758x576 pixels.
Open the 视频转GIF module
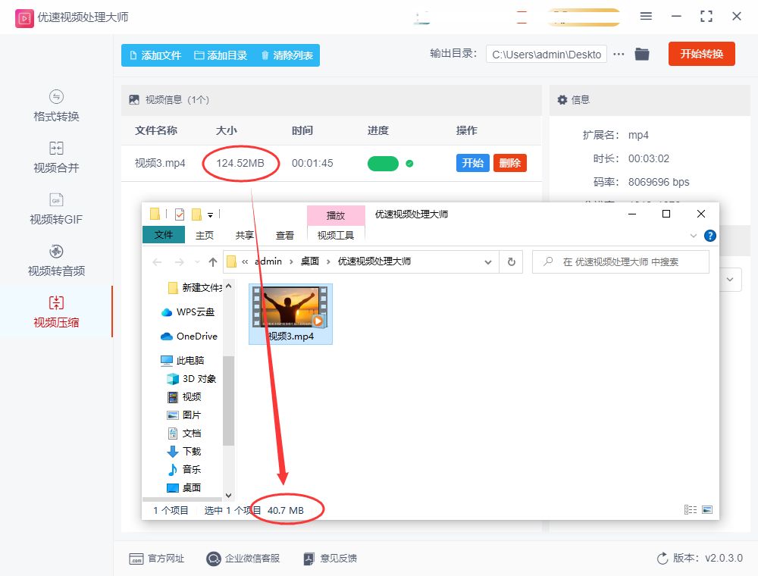[56, 209]
